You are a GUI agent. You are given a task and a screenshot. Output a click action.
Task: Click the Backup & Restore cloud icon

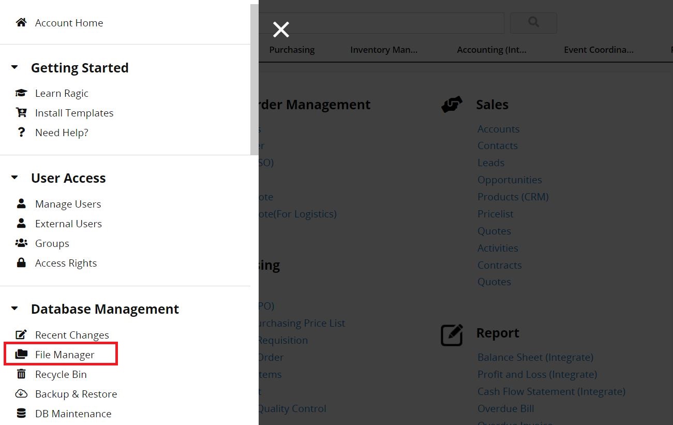coord(21,394)
